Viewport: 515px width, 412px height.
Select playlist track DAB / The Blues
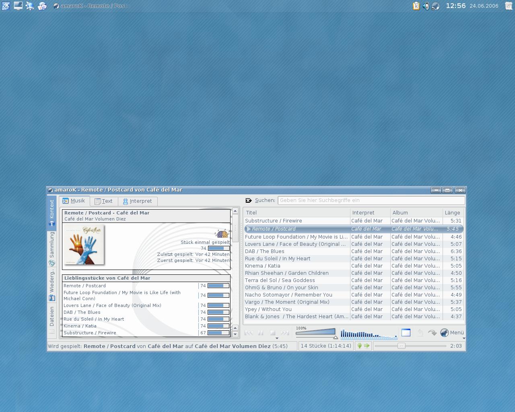[354, 251]
